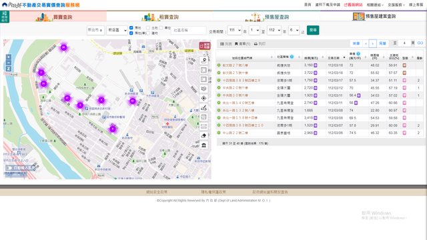Switch to the 租賃查詢 rental query tab
427x240 pixels.
pos(160,17)
